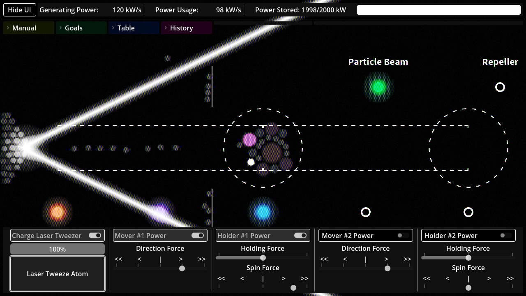The height and width of the screenshot is (296, 526).
Task: Click the Particle Beam label
Action: 378,62
